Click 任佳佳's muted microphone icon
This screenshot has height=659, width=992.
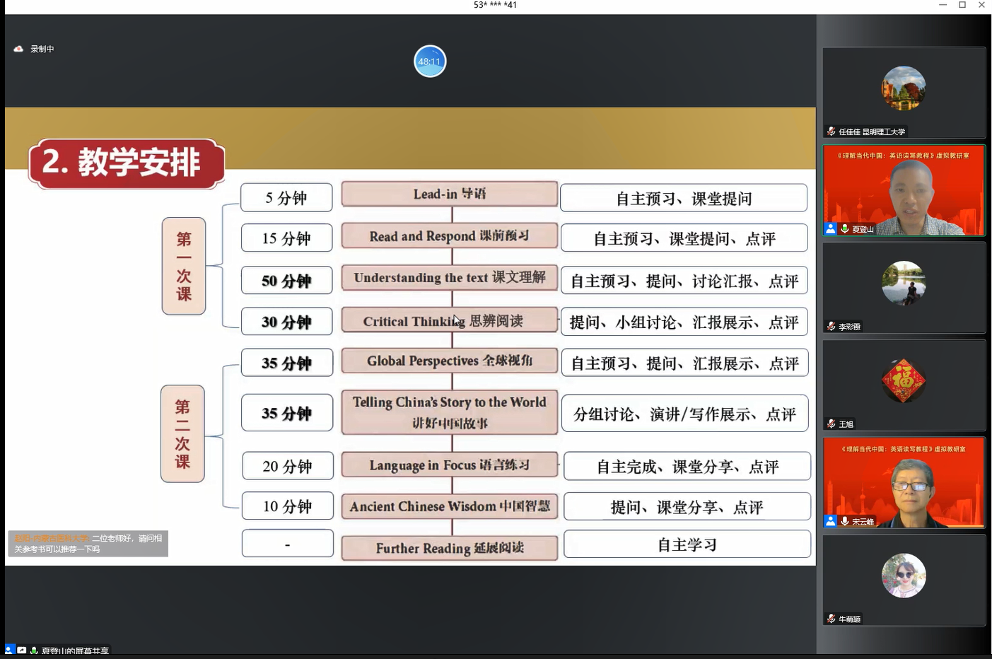tap(831, 132)
